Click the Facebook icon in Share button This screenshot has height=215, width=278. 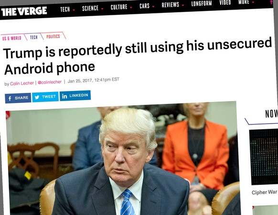[x=10, y=98]
